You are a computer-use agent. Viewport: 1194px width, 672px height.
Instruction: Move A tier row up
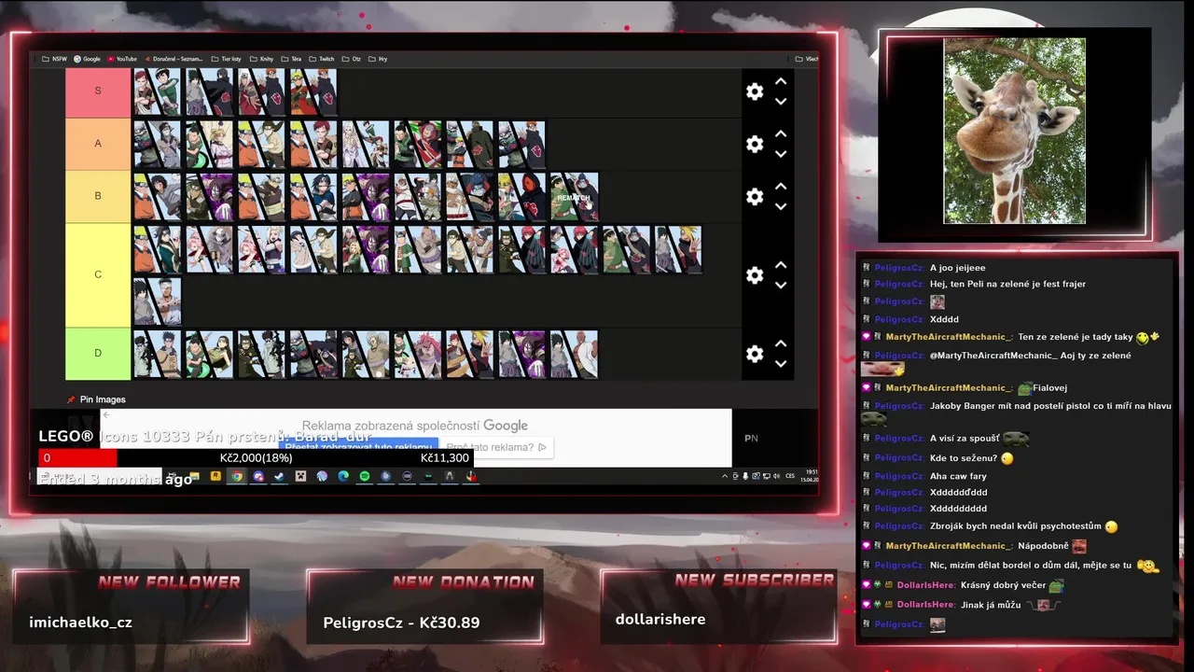(x=781, y=134)
